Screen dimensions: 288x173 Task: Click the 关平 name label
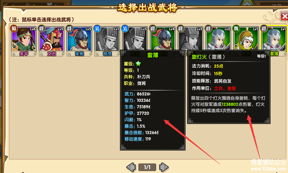pos(24,54)
